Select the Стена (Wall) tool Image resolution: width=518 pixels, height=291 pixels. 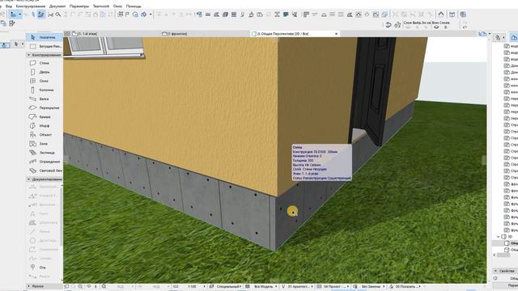coord(45,63)
